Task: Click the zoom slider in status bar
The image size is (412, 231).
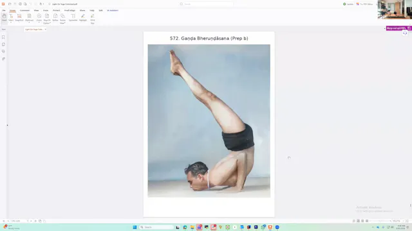Action: pyautogui.click(x=380, y=221)
